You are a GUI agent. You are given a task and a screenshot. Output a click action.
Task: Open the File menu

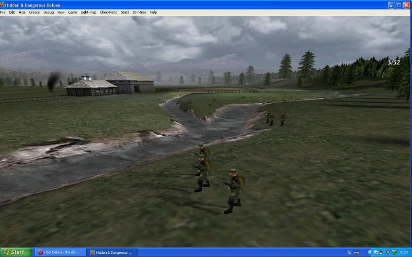(2, 12)
